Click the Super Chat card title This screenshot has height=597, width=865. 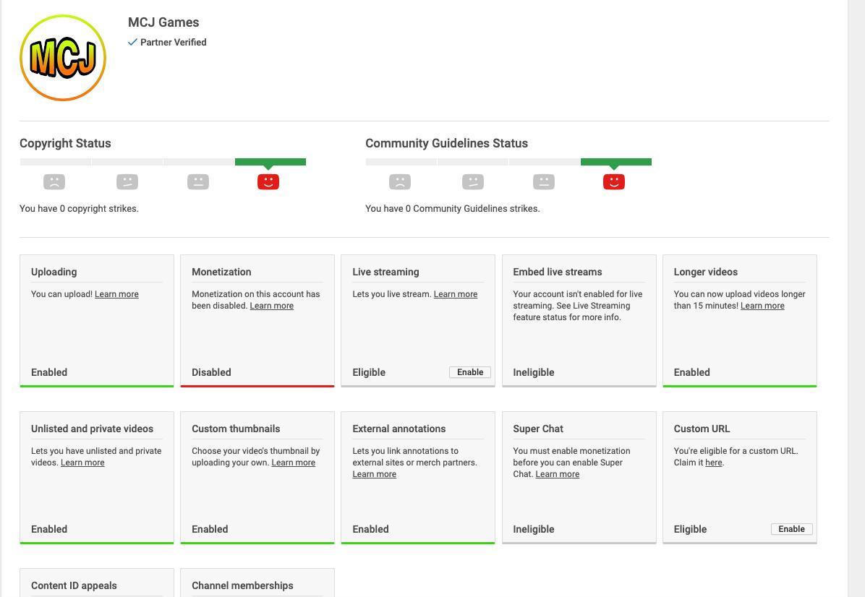[x=538, y=429]
